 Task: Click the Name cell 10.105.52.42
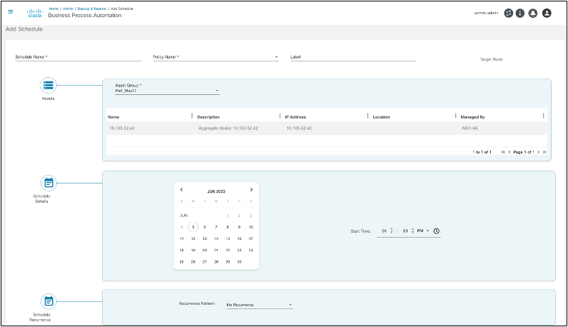[x=122, y=129]
